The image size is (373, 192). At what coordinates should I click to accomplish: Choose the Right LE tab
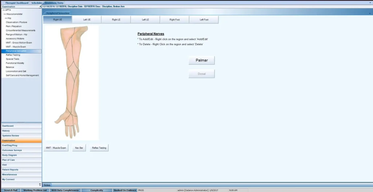click(116, 20)
